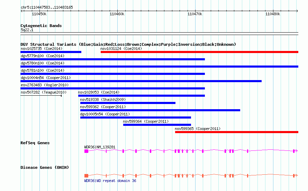The width and height of the screenshot is (308, 191).
Task: Click WDR36|NM_139281 RefSeq gene label
Action: [x=100, y=147]
